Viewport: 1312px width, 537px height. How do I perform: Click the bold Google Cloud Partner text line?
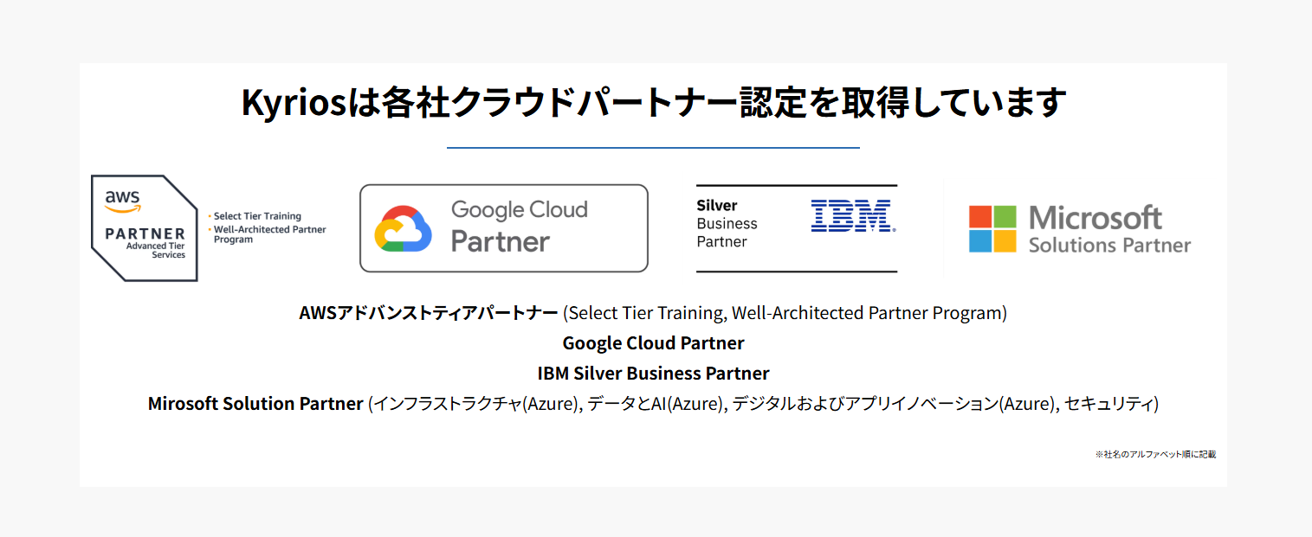pos(653,343)
